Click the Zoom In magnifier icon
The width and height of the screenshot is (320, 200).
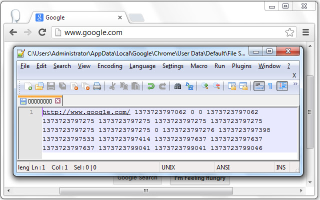(205, 86)
